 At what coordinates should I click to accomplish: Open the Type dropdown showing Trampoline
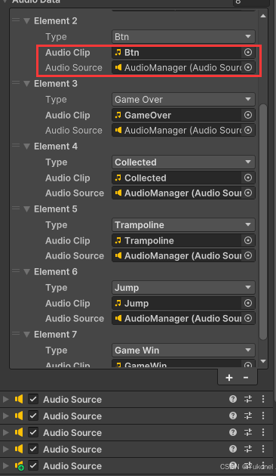[183, 225]
